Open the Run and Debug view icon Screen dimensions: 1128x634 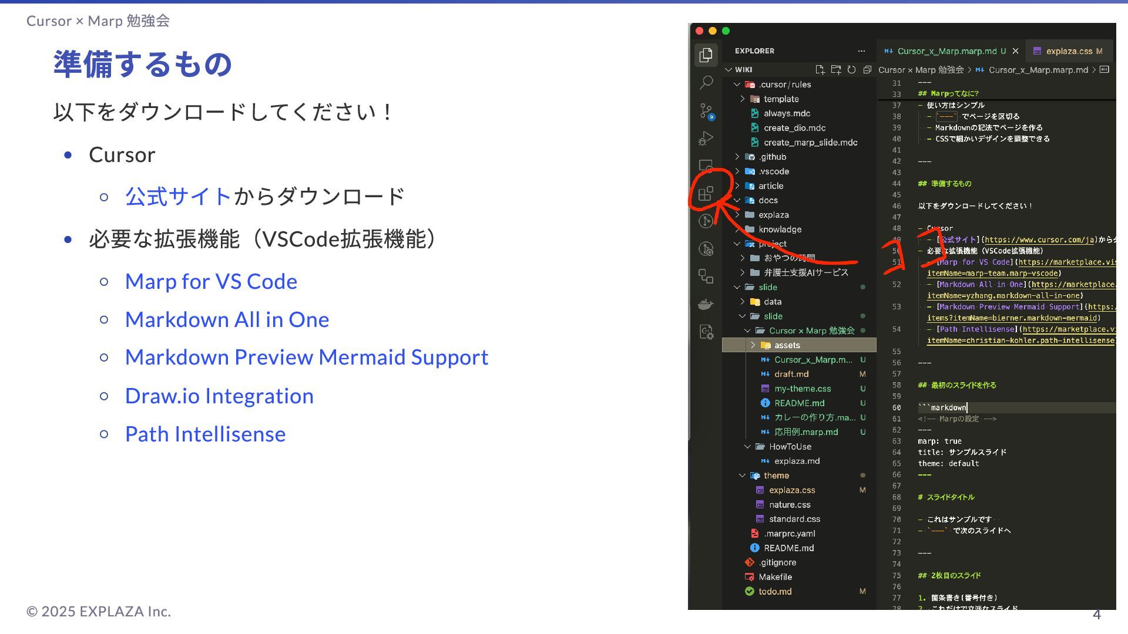click(706, 139)
